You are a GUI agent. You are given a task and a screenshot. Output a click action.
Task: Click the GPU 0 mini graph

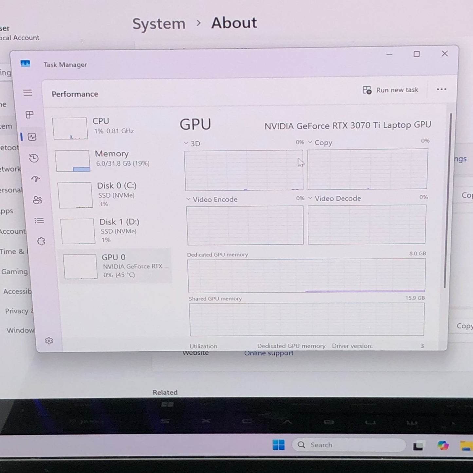[x=81, y=267]
